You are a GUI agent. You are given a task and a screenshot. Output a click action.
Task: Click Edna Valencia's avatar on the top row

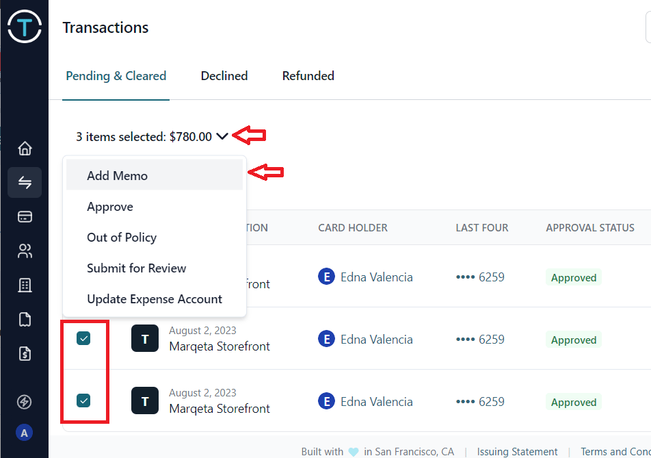[x=326, y=277]
